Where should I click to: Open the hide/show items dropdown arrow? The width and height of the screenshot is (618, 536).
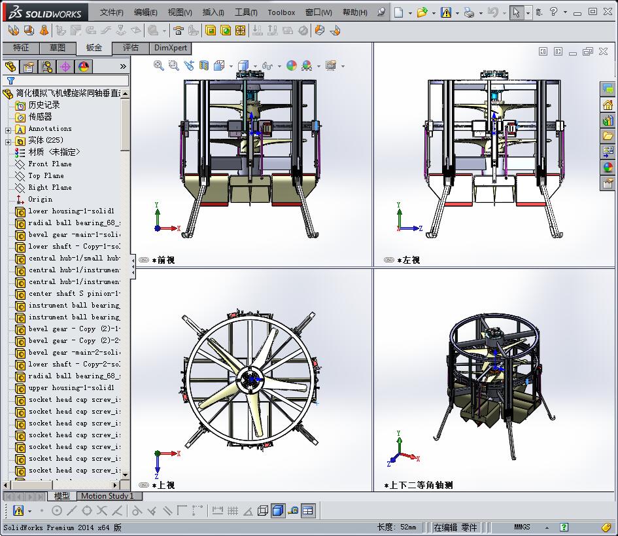(279, 65)
